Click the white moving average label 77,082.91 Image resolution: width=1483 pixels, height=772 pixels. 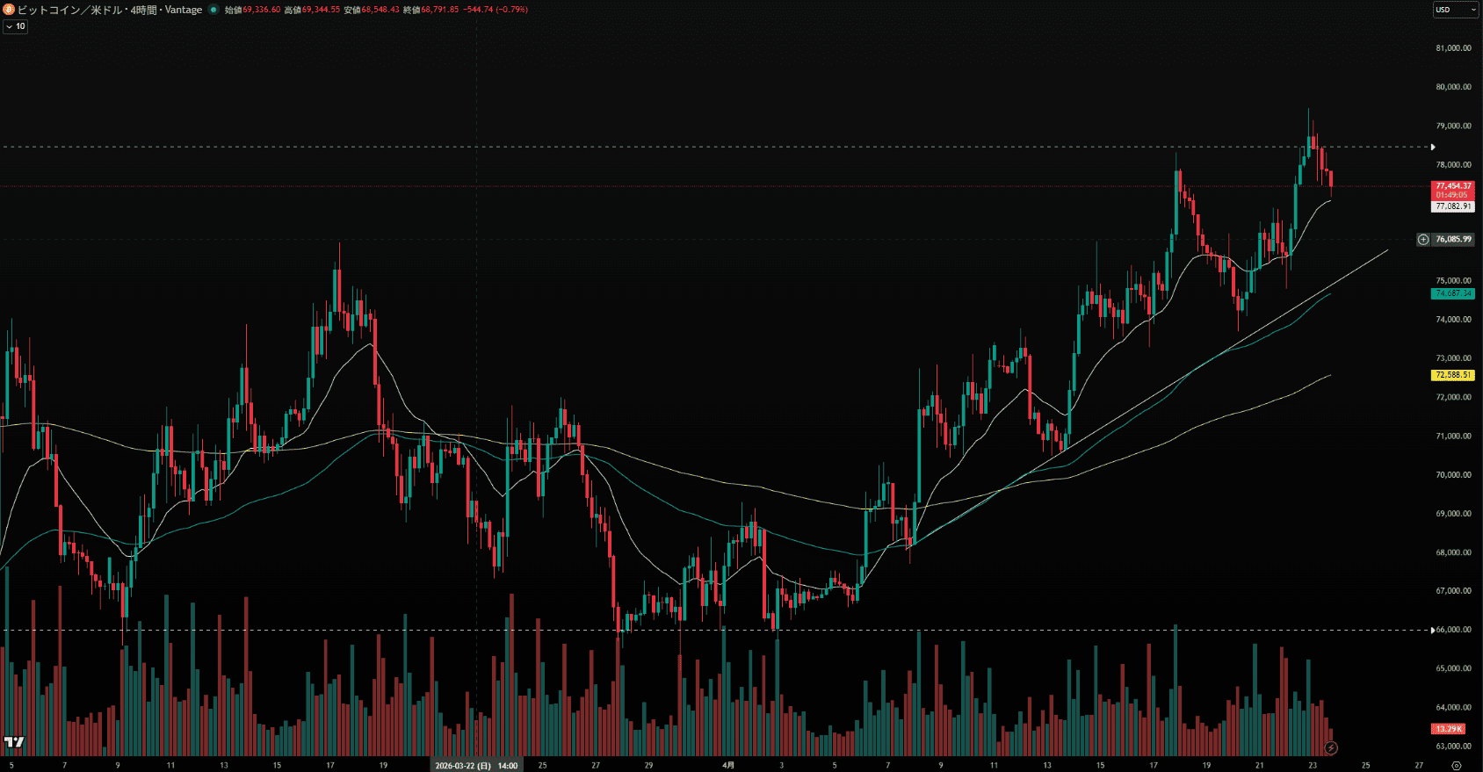coord(1453,206)
